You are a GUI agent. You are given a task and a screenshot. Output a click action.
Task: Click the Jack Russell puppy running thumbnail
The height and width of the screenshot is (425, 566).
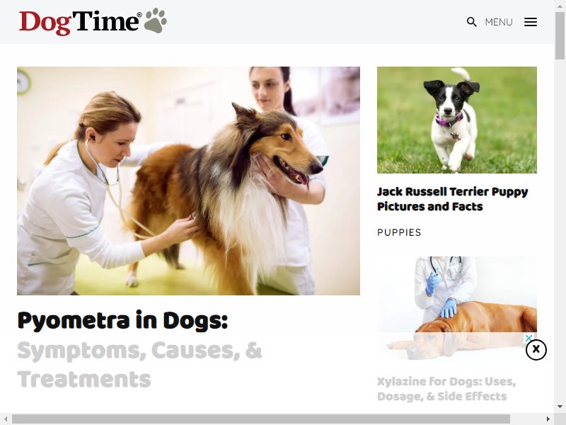[456, 120]
